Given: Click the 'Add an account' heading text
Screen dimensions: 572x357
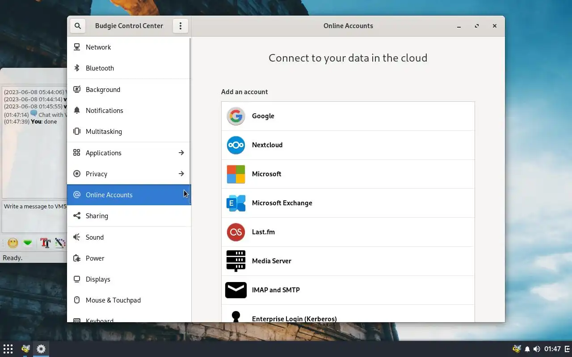Looking at the screenshot, I should (244, 92).
